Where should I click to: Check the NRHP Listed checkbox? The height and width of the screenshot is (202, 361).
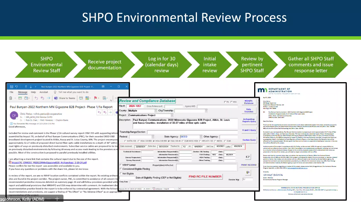coord(121,165)
